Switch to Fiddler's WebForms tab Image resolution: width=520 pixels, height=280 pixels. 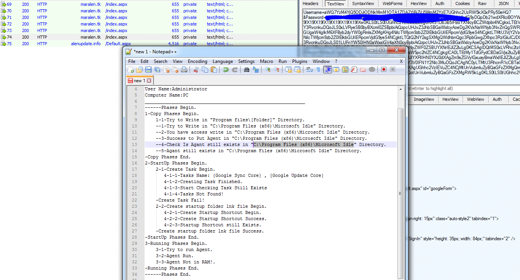[x=392, y=3]
